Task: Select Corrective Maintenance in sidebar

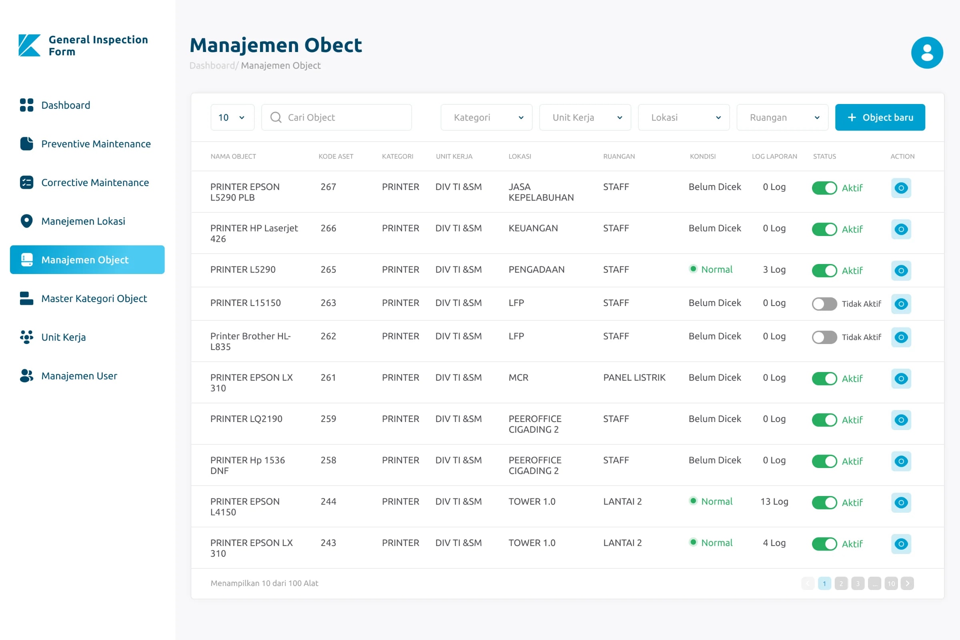Action: 95,182
